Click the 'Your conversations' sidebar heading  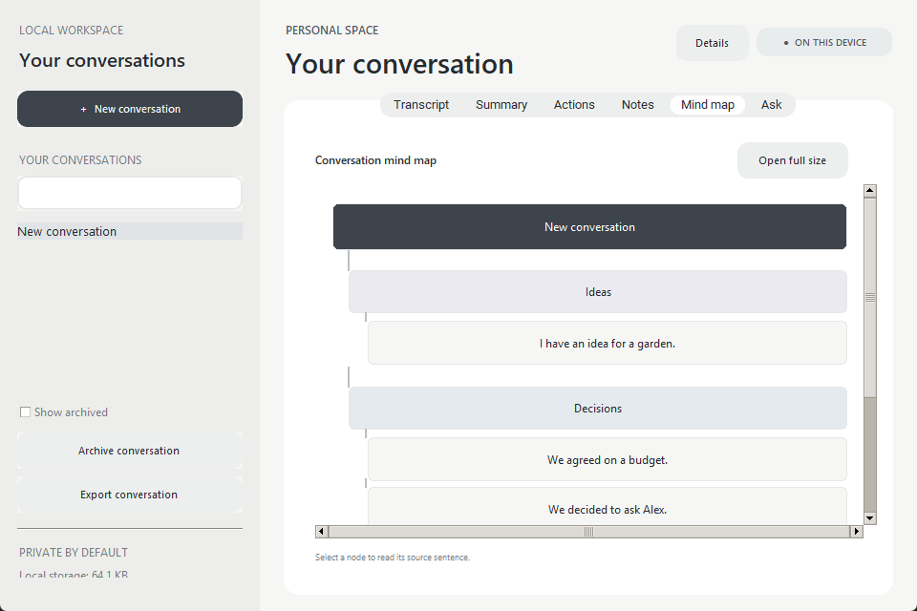(102, 60)
